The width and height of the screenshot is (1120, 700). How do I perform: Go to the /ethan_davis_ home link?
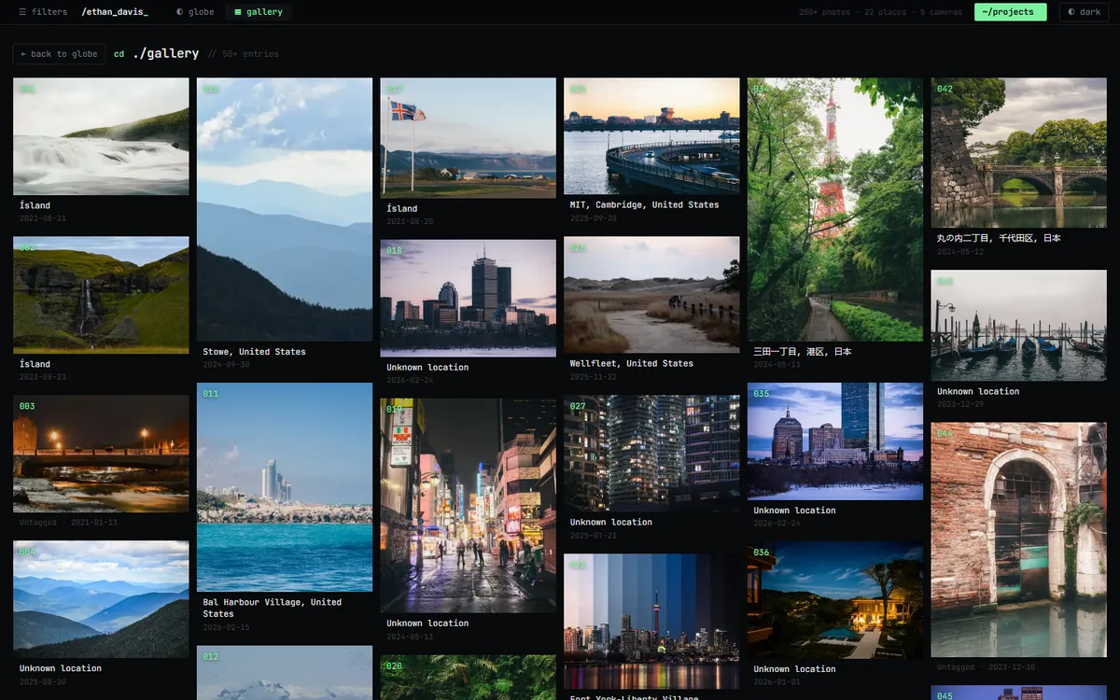coord(115,12)
